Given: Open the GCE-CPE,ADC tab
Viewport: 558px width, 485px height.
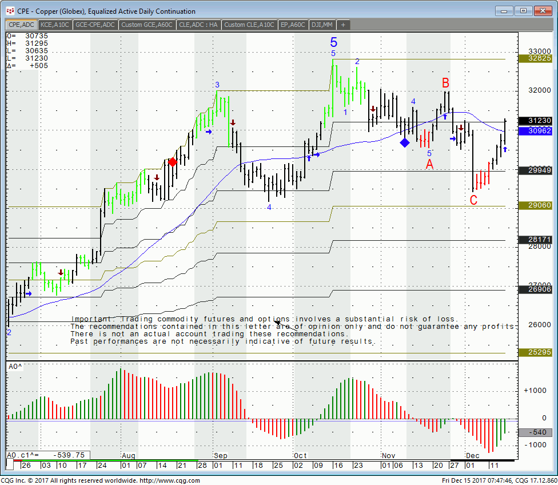Looking at the screenshot, I should pos(95,25).
